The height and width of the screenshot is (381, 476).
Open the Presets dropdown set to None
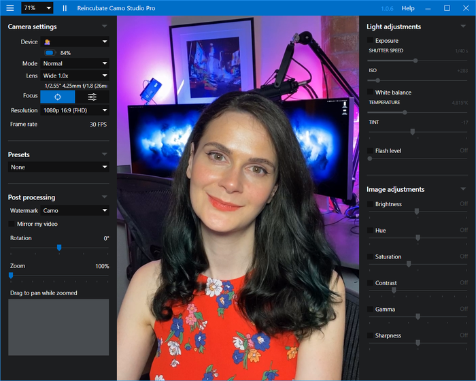tap(58, 167)
